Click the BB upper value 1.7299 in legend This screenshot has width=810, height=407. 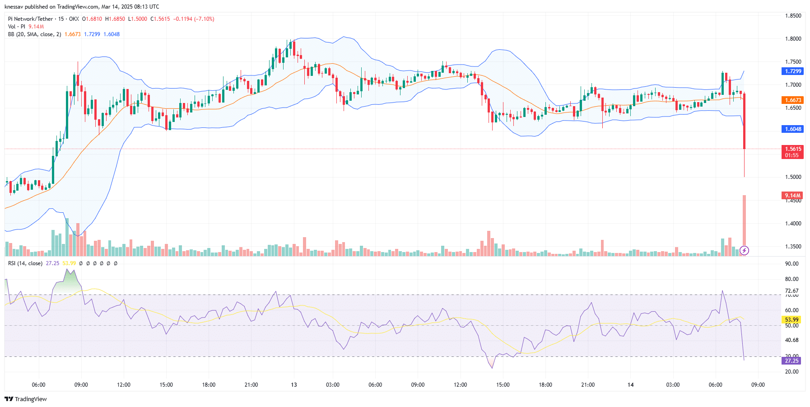click(92, 34)
